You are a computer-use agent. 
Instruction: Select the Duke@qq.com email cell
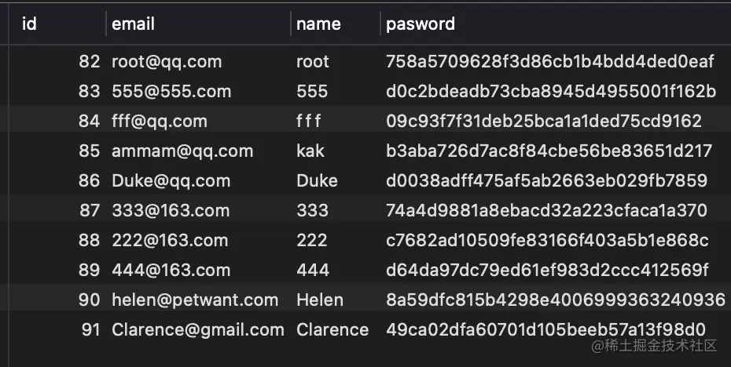pos(171,181)
